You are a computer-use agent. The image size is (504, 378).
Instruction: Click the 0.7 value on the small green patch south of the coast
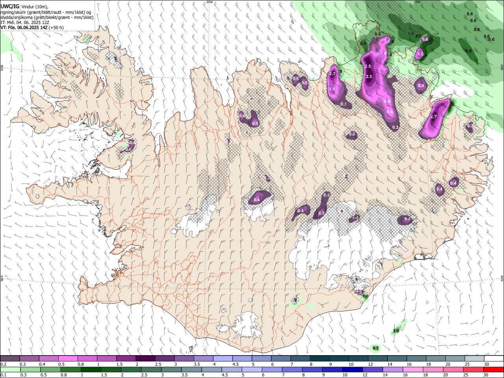tap(376, 348)
